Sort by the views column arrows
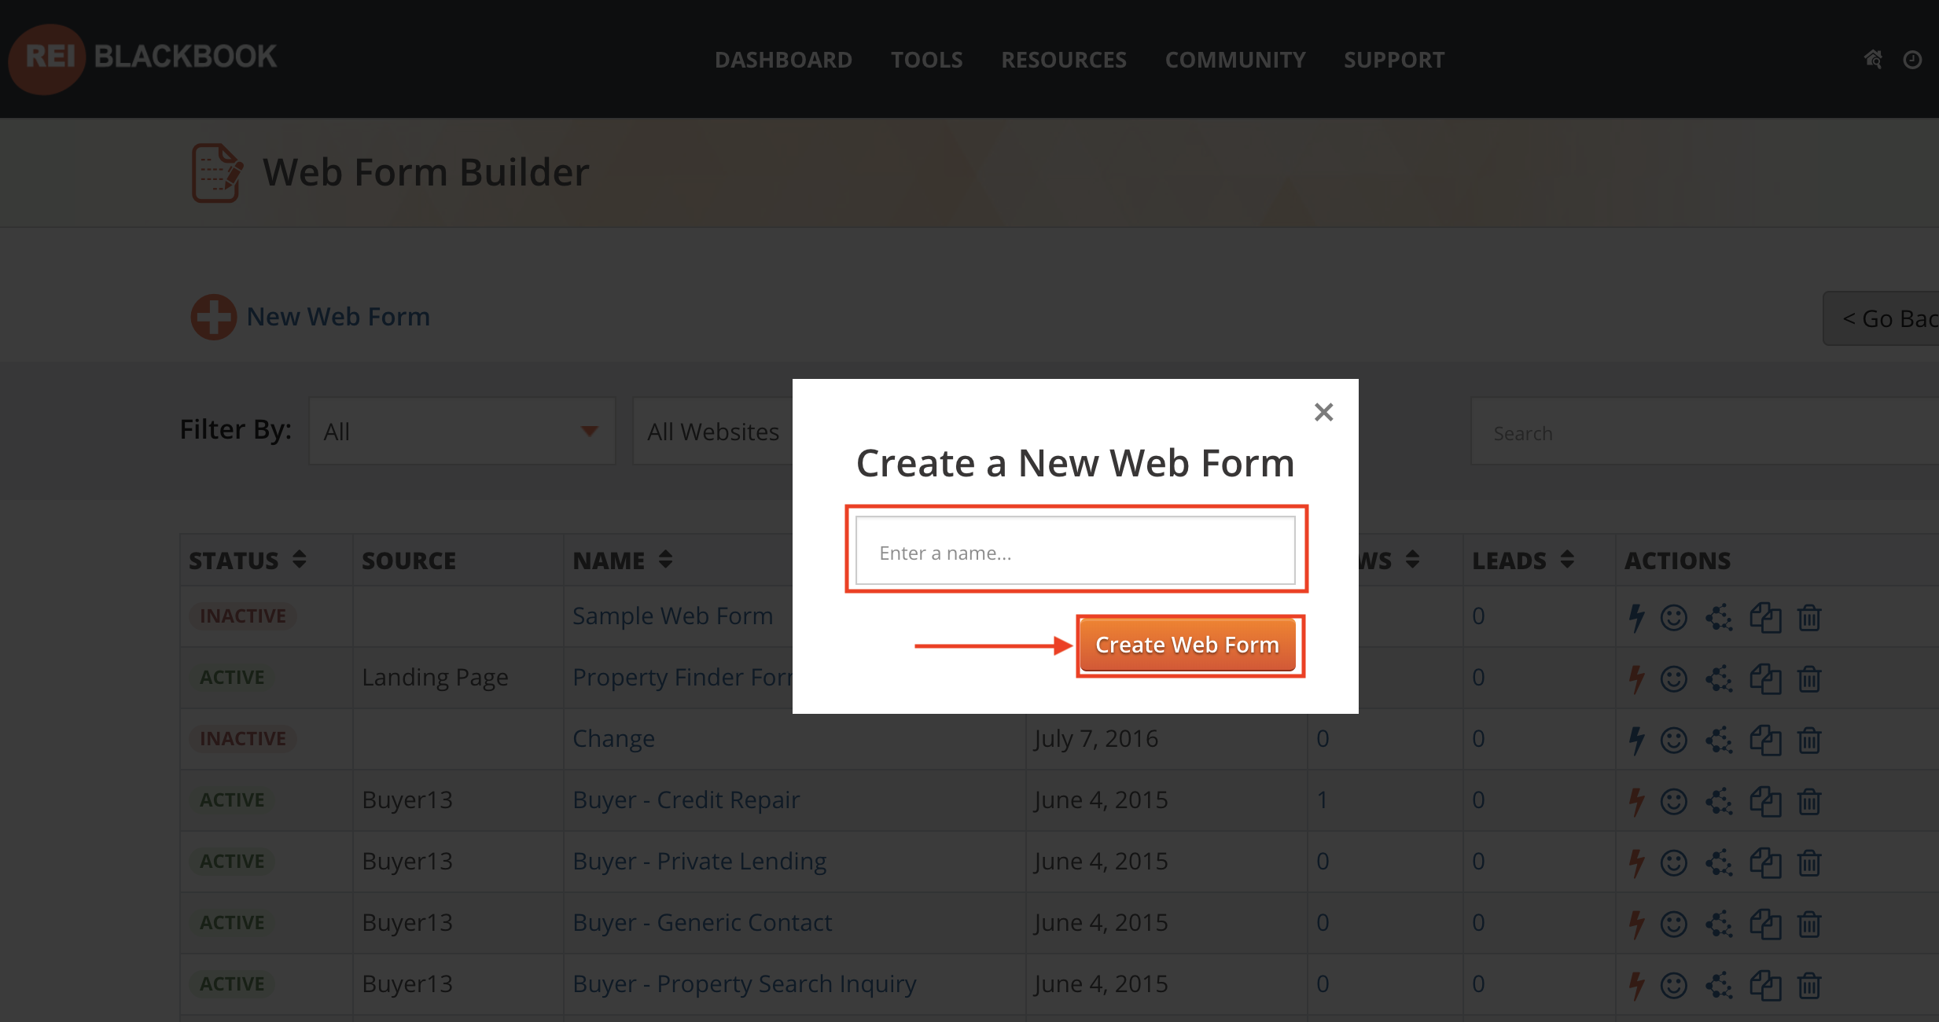The height and width of the screenshot is (1022, 1939). click(x=1412, y=559)
